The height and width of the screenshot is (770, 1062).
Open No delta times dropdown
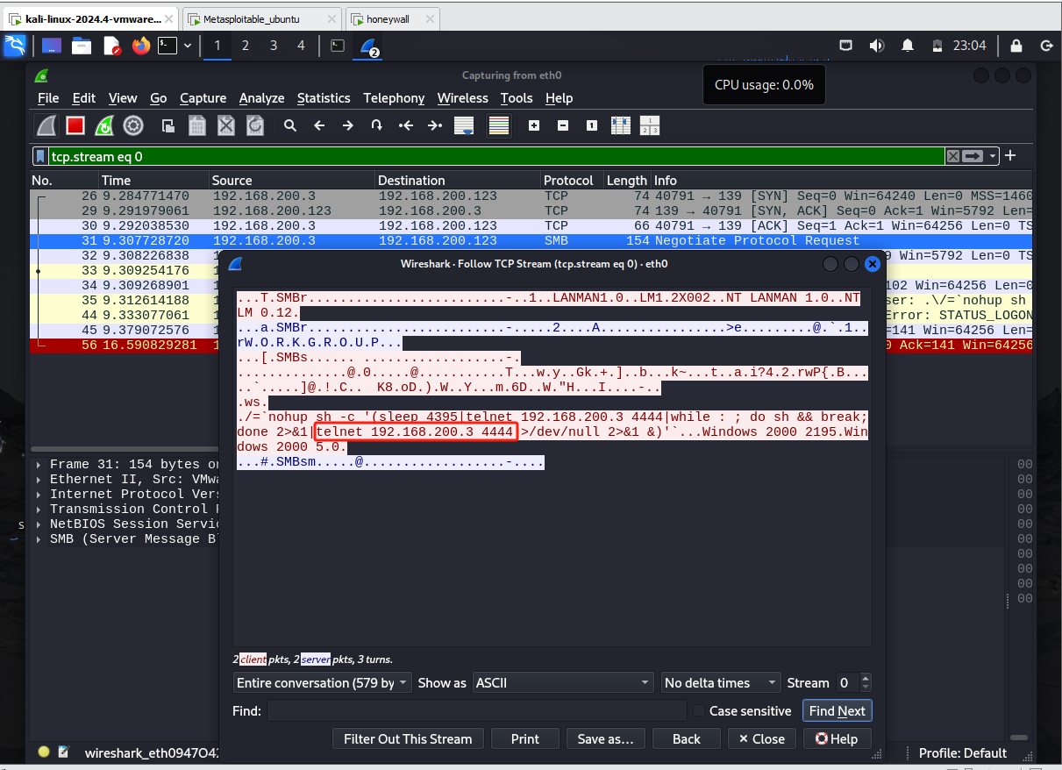point(721,682)
